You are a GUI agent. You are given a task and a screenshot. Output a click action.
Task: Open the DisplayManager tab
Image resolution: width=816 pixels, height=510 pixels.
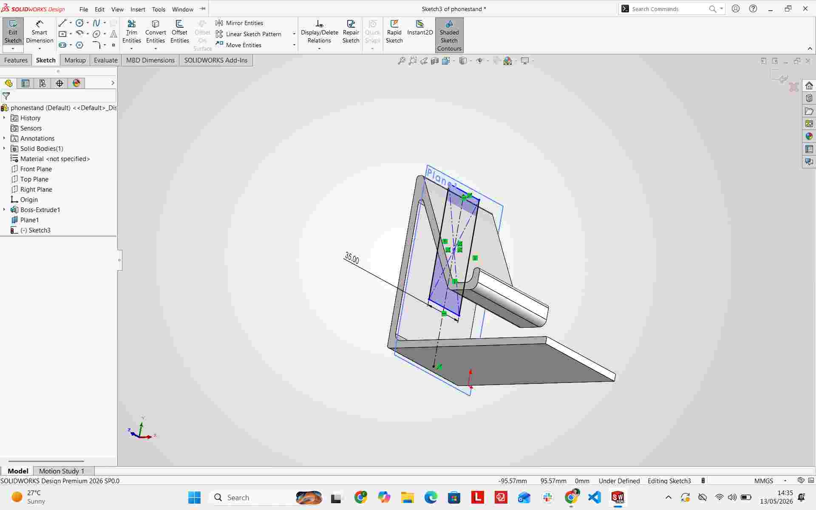tap(76, 83)
